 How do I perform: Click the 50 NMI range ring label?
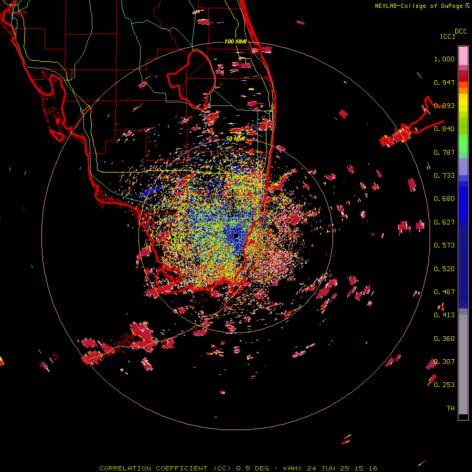tap(235, 139)
